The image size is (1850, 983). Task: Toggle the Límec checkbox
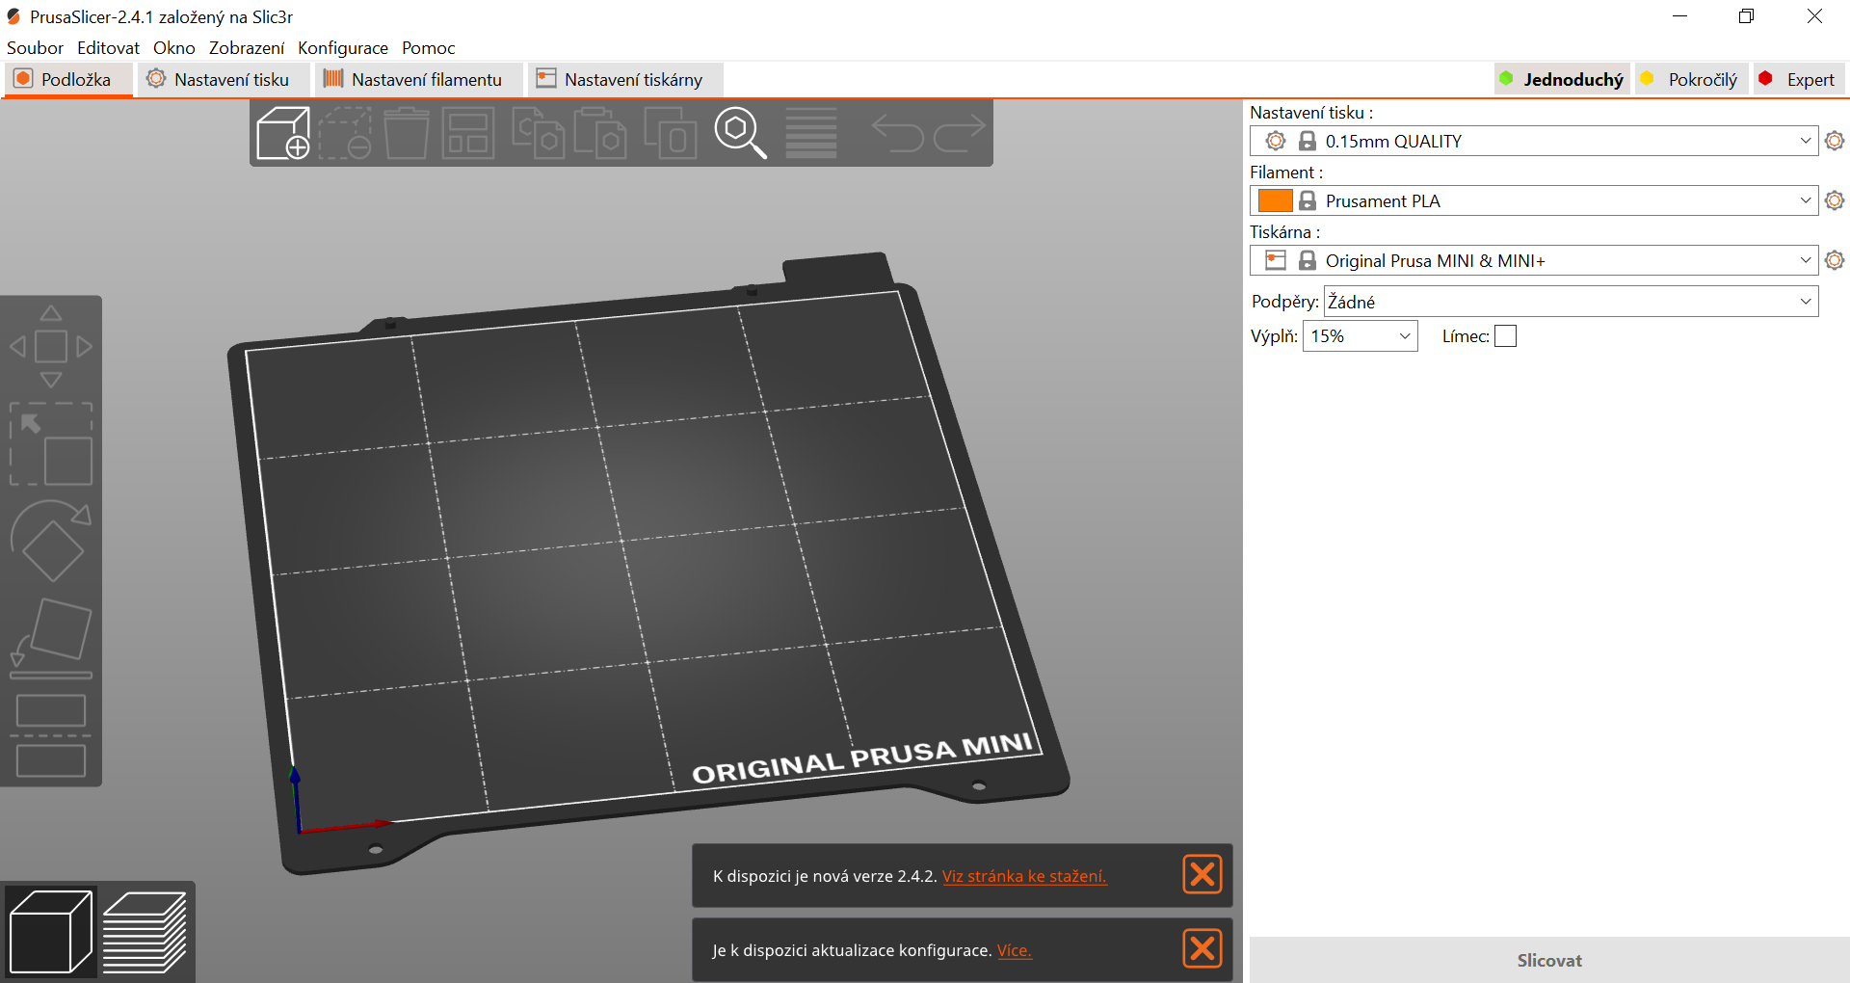tap(1505, 335)
